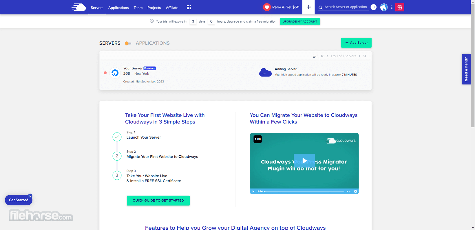Go to first page of servers
Image resolution: width=475 pixels, height=230 pixels.
click(x=322, y=56)
